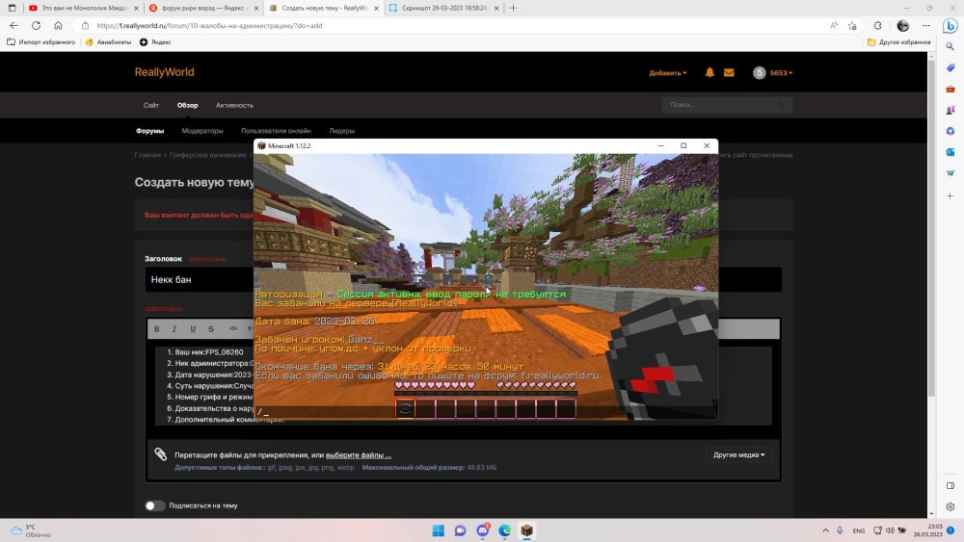Open Microsoft 365 in the Edge sidebar

(x=951, y=131)
